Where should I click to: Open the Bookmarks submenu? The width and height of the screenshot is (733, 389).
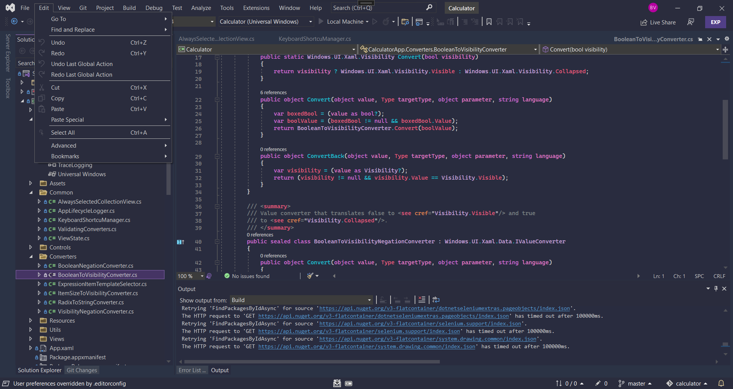(102, 156)
